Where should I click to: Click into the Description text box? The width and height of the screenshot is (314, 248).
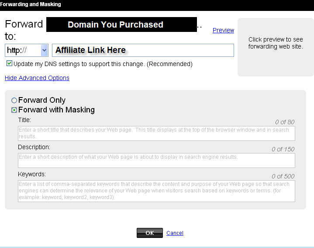tap(156, 160)
